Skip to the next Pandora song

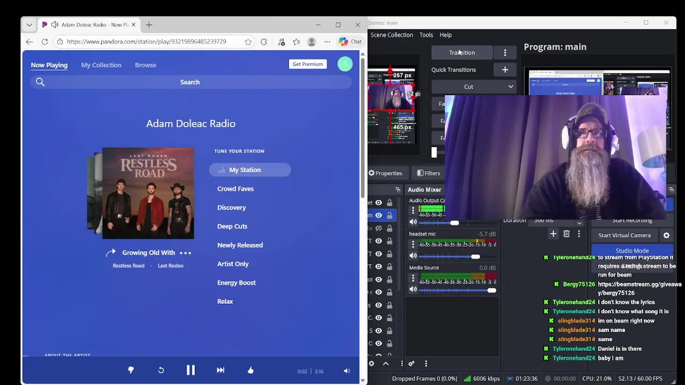[x=220, y=370]
